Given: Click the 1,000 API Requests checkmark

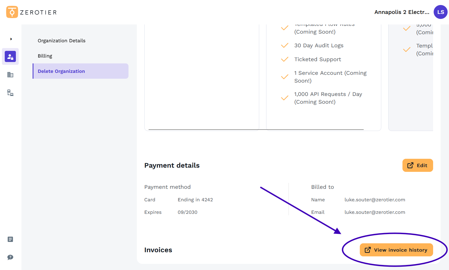Looking at the screenshot, I should tap(285, 98).
